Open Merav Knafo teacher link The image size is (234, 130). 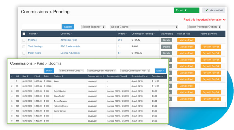coord(35,53)
